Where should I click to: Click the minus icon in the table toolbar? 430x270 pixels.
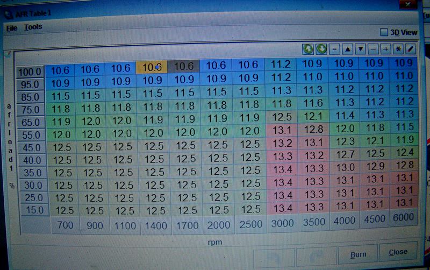coord(373,49)
